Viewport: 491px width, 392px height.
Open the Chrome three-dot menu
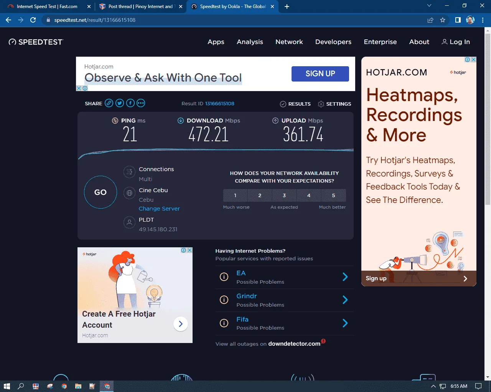click(x=483, y=20)
